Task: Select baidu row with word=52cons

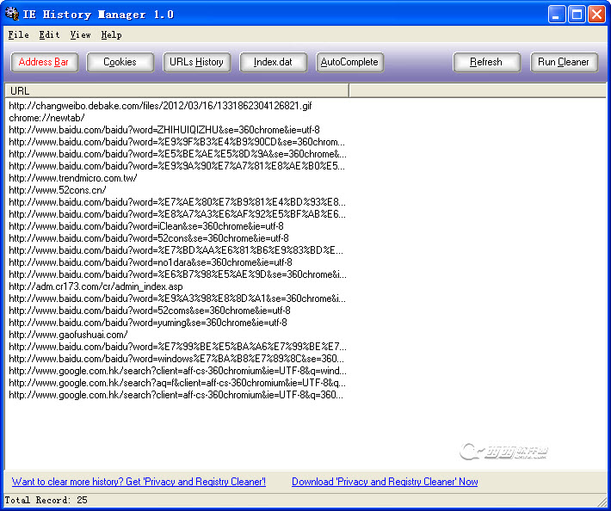Action: tap(149, 238)
